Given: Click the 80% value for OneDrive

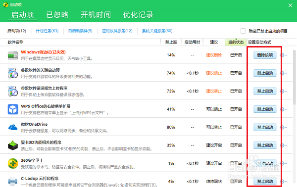Looking at the screenshot, I should pos(171,127).
